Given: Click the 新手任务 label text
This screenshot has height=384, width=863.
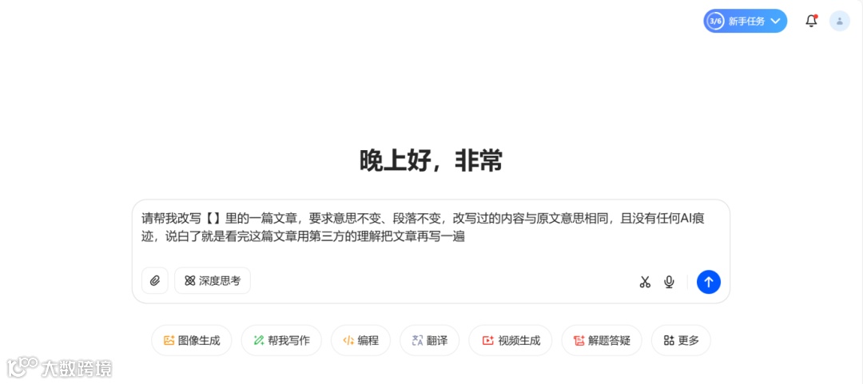Looking at the screenshot, I should (747, 22).
